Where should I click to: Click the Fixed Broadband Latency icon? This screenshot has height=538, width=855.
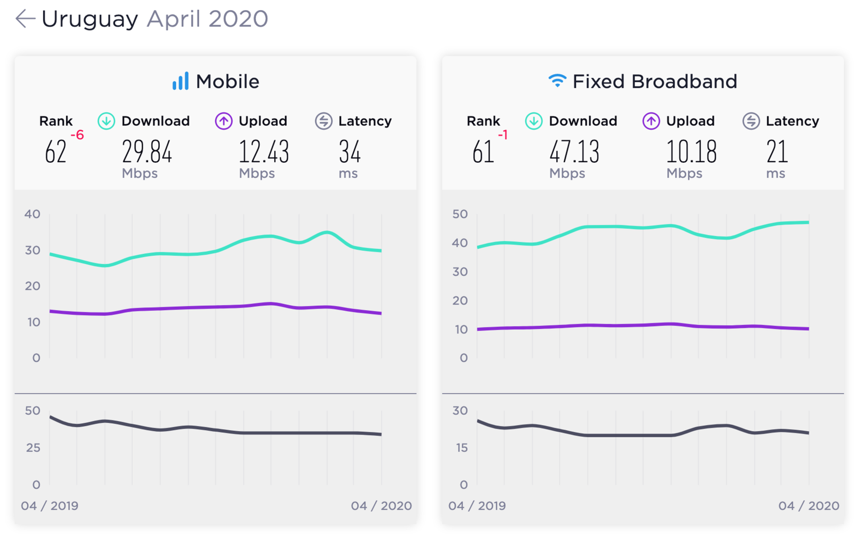point(751,121)
